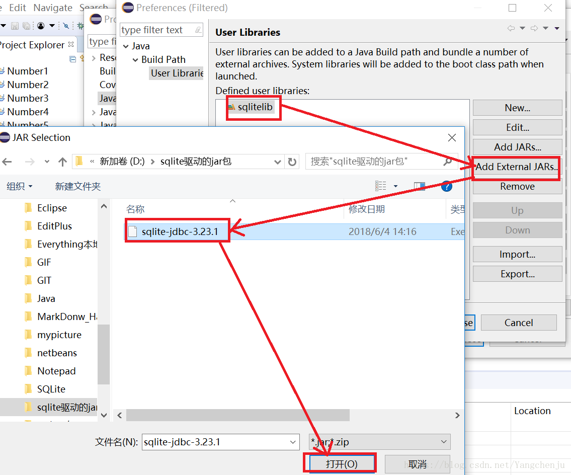Open the file dialog help icon
Screen dimensions: 571x475
pos(446,187)
